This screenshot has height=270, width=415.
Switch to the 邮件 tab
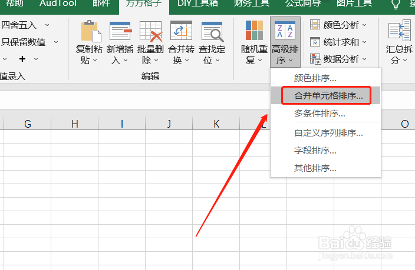(x=101, y=3)
